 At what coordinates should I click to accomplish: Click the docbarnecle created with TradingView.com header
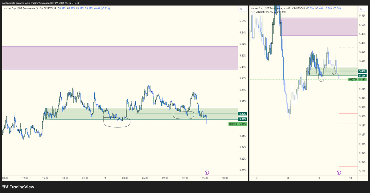pos(41,3)
